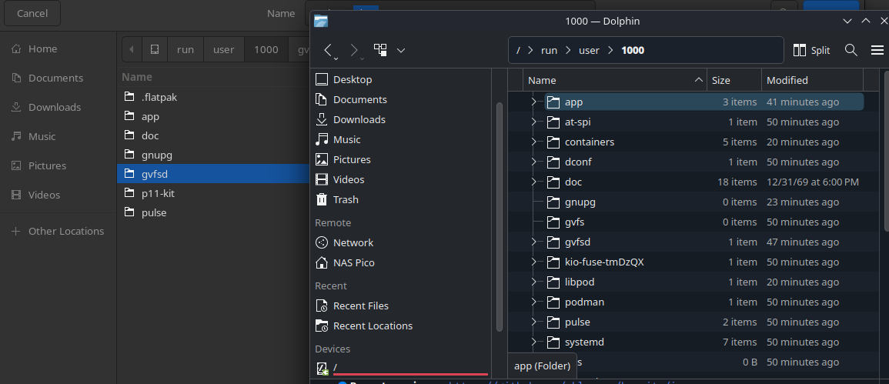Expand the doc folder in Dolphin
Viewport: 889px width, 384px height.
533,182
